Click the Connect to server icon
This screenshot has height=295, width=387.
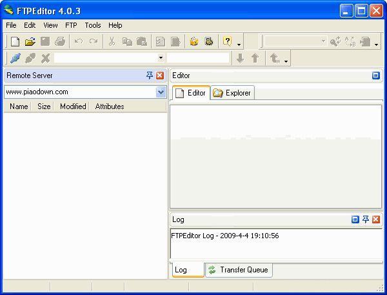[15, 58]
